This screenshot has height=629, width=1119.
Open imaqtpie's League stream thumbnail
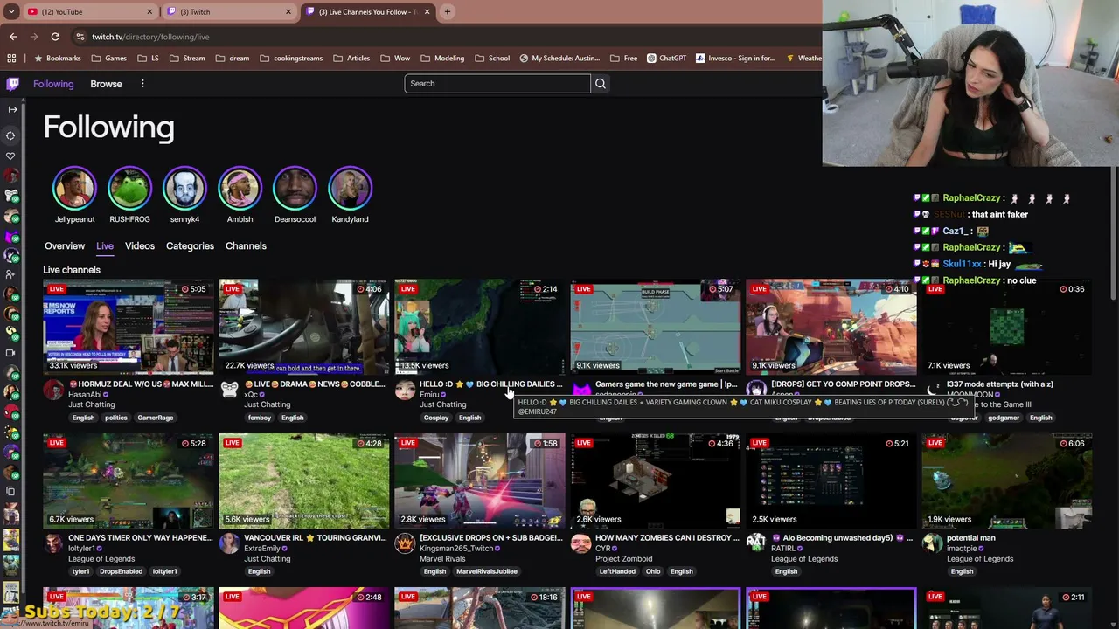[1007, 481]
